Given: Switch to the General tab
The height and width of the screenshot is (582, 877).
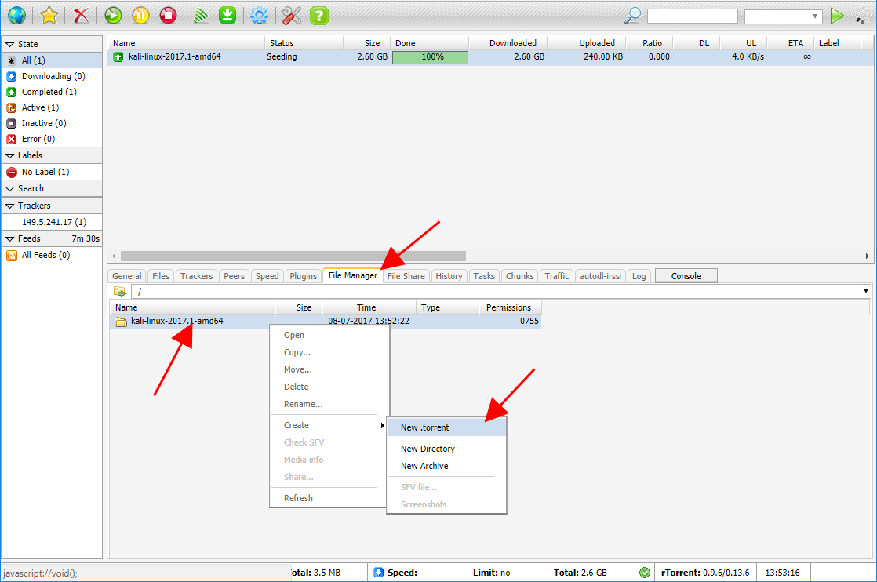Looking at the screenshot, I should point(127,276).
